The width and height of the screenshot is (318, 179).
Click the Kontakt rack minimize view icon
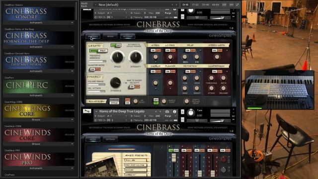click(x=237, y=4)
